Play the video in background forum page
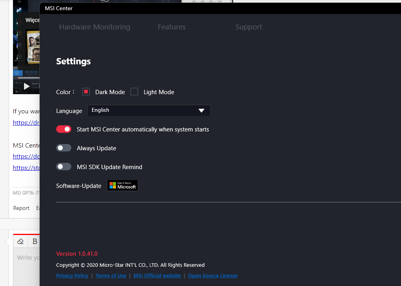The height and width of the screenshot is (286, 401). click(27, 86)
